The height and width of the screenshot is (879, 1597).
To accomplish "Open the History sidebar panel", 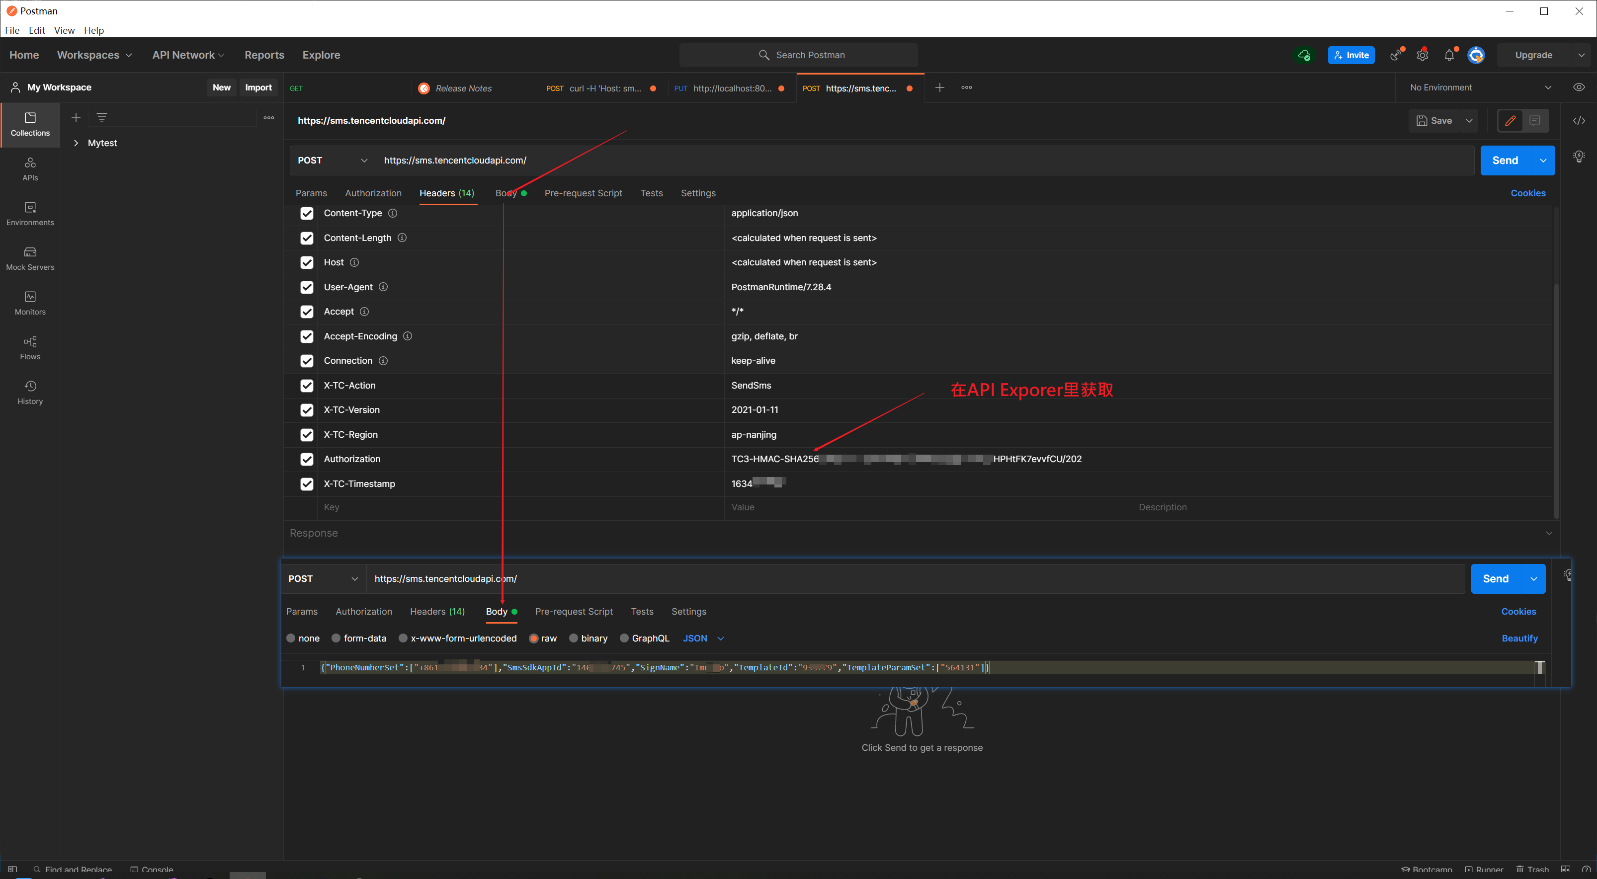I will pos(30,392).
